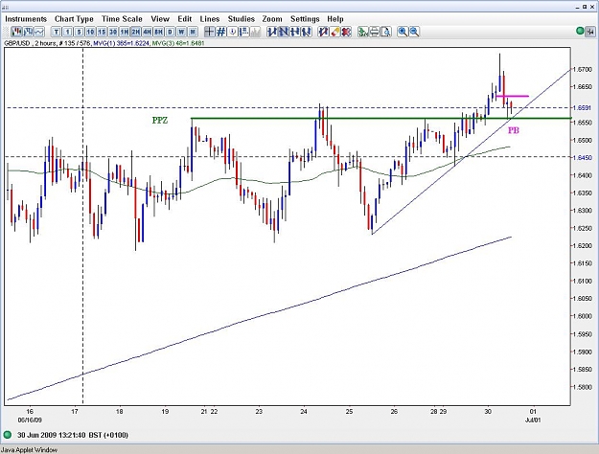Switch to daily (D) time scale
Viewport: 599px width, 454px height.
[x=170, y=32]
